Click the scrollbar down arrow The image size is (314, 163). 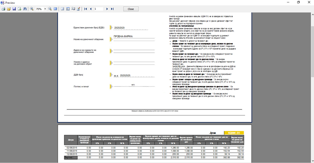[x=312, y=161]
